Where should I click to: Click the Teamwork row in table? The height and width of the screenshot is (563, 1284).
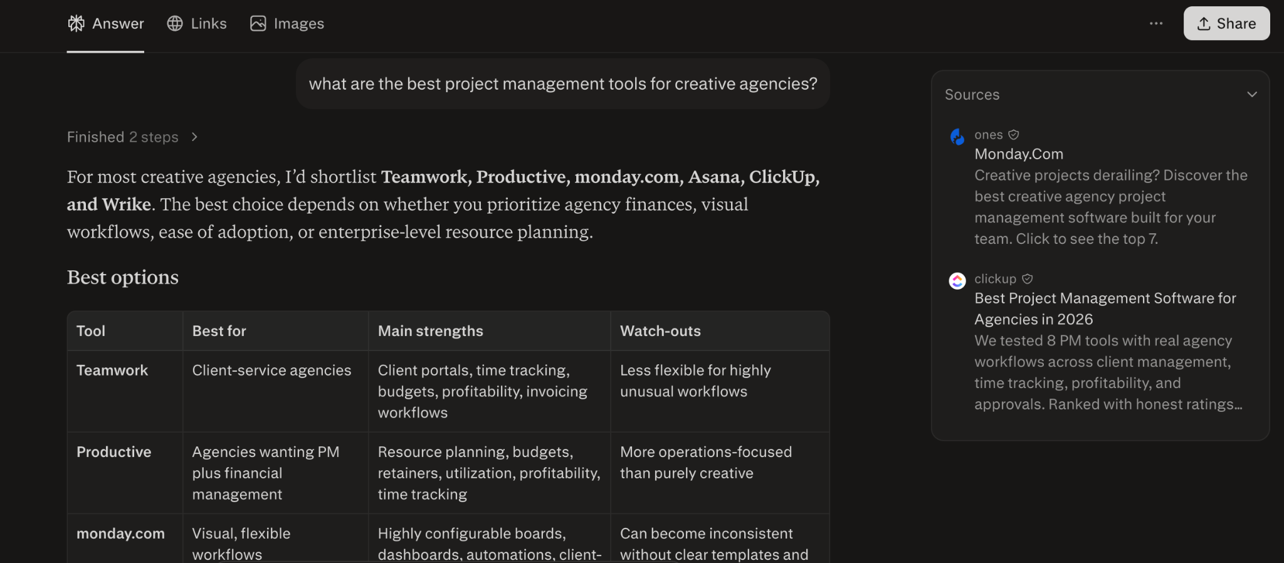tap(448, 391)
